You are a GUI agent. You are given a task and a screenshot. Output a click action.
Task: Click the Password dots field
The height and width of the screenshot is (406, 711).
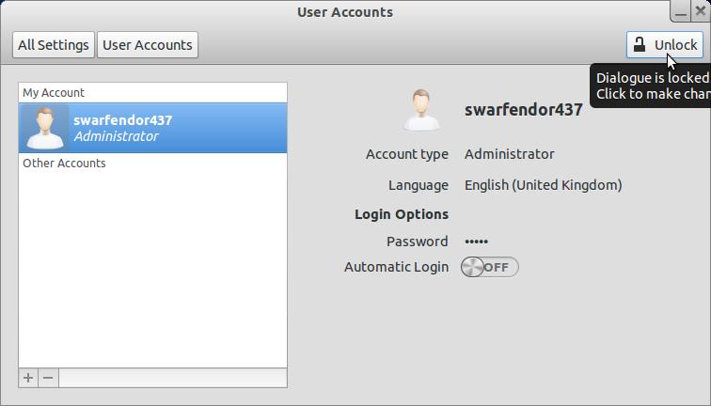pyautogui.click(x=476, y=242)
